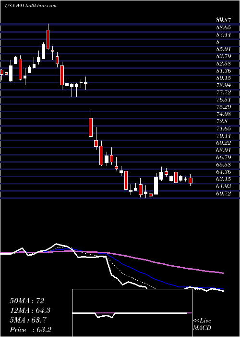Click the large white candlestick near the 61.93 level

[x=156, y=185]
